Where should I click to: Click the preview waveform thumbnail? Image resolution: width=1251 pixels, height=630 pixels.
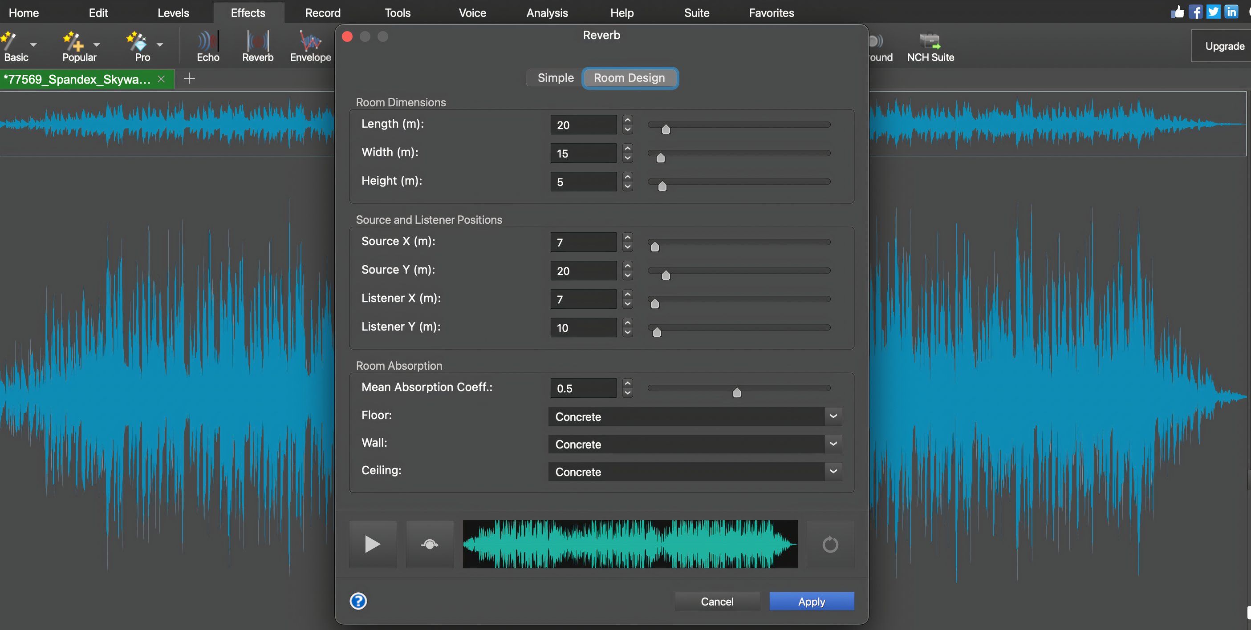tap(630, 543)
